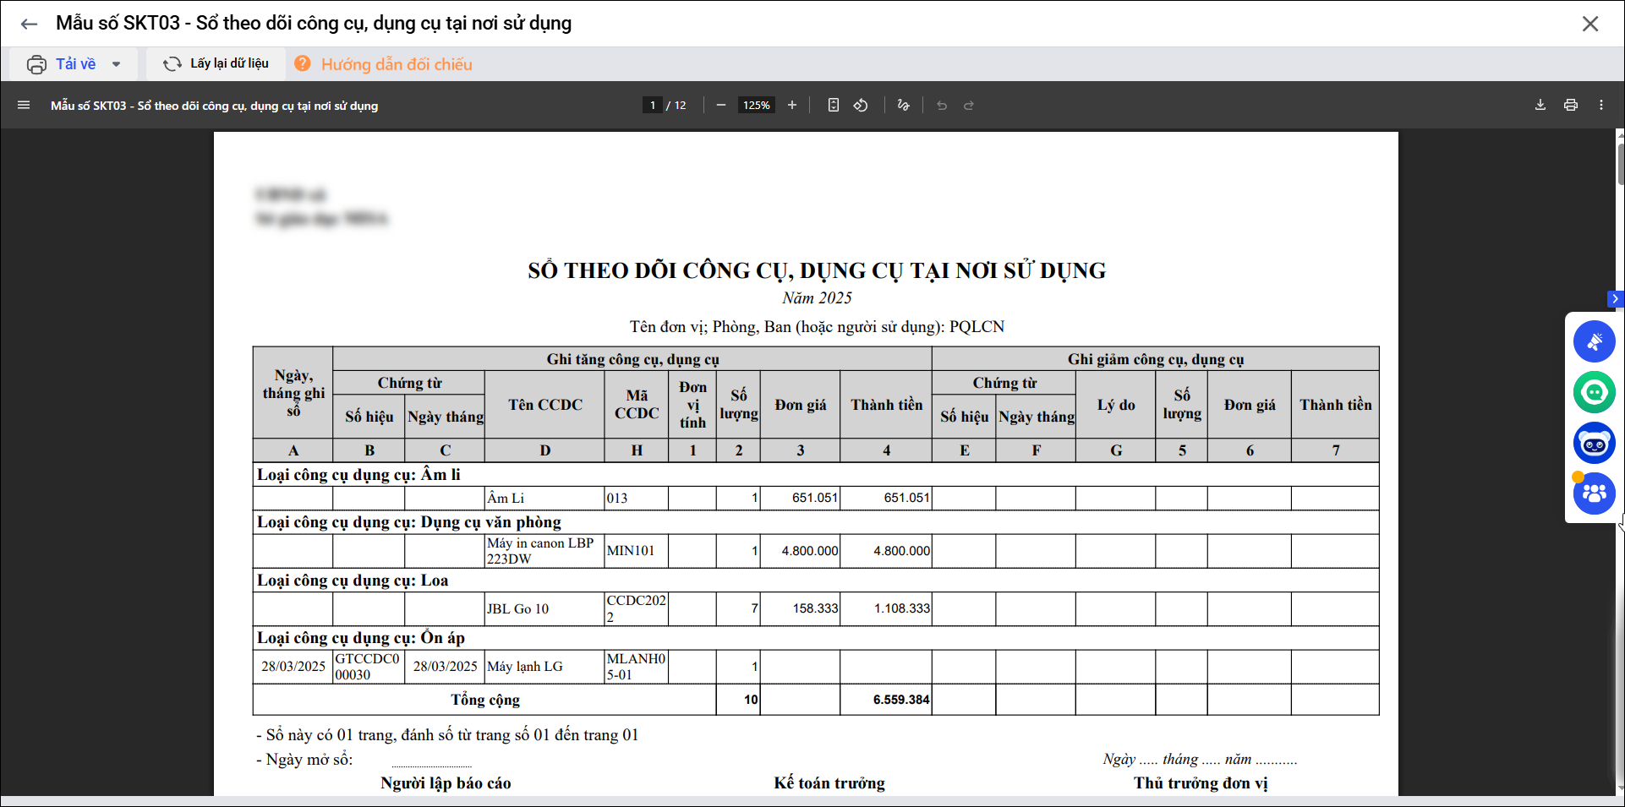Screen dimensions: 1625x807
Task: Open the green chat support icon
Action: [1595, 392]
